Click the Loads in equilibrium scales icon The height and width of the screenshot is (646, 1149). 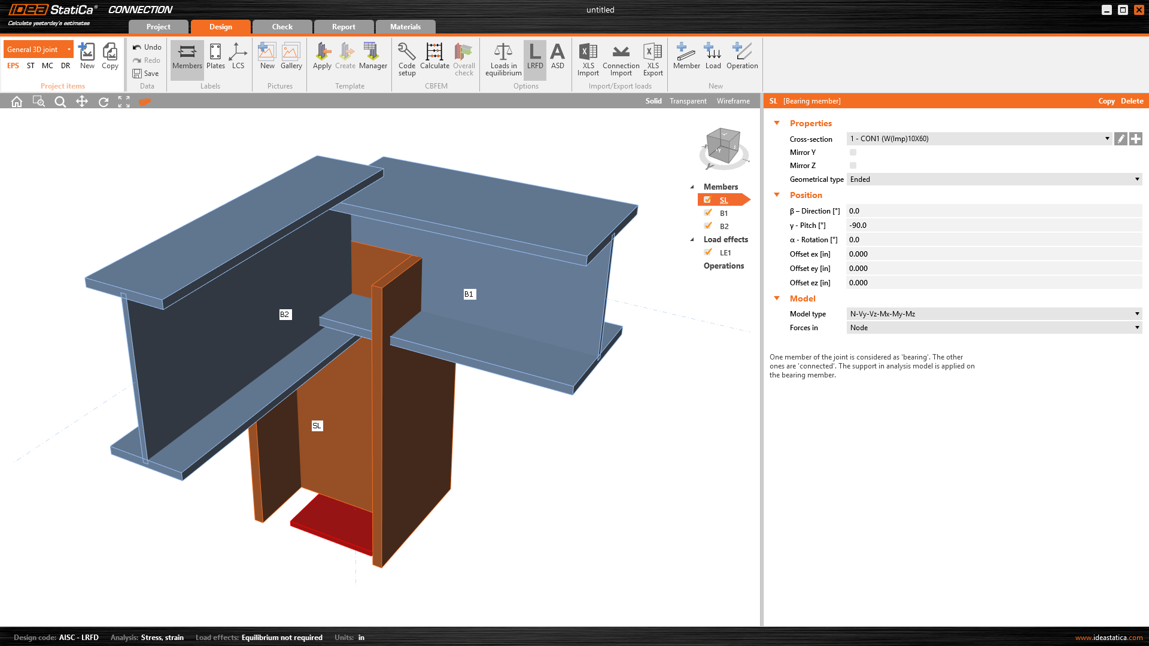[503, 53]
